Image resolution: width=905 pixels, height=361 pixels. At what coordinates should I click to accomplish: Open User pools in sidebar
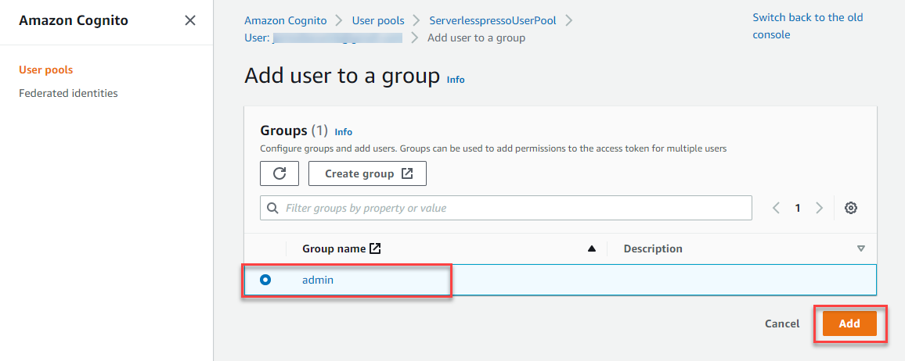(46, 70)
